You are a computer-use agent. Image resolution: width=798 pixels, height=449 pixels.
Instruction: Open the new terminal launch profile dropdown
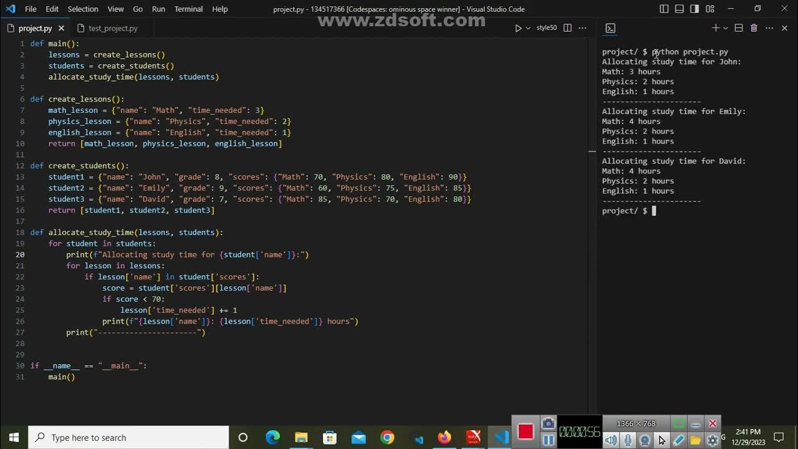tap(726, 28)
